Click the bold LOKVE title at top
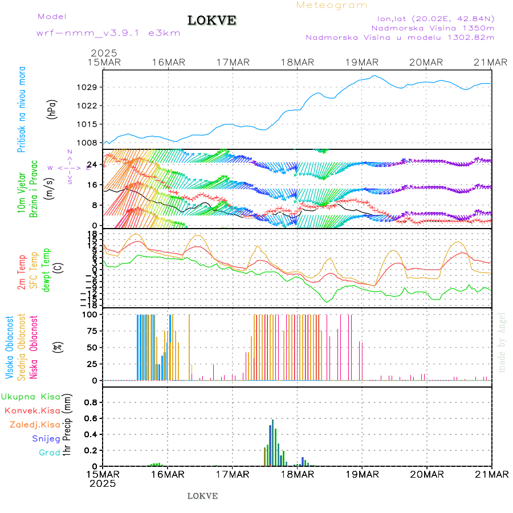This screenshot has height=513, width=513. pos(212,21)
